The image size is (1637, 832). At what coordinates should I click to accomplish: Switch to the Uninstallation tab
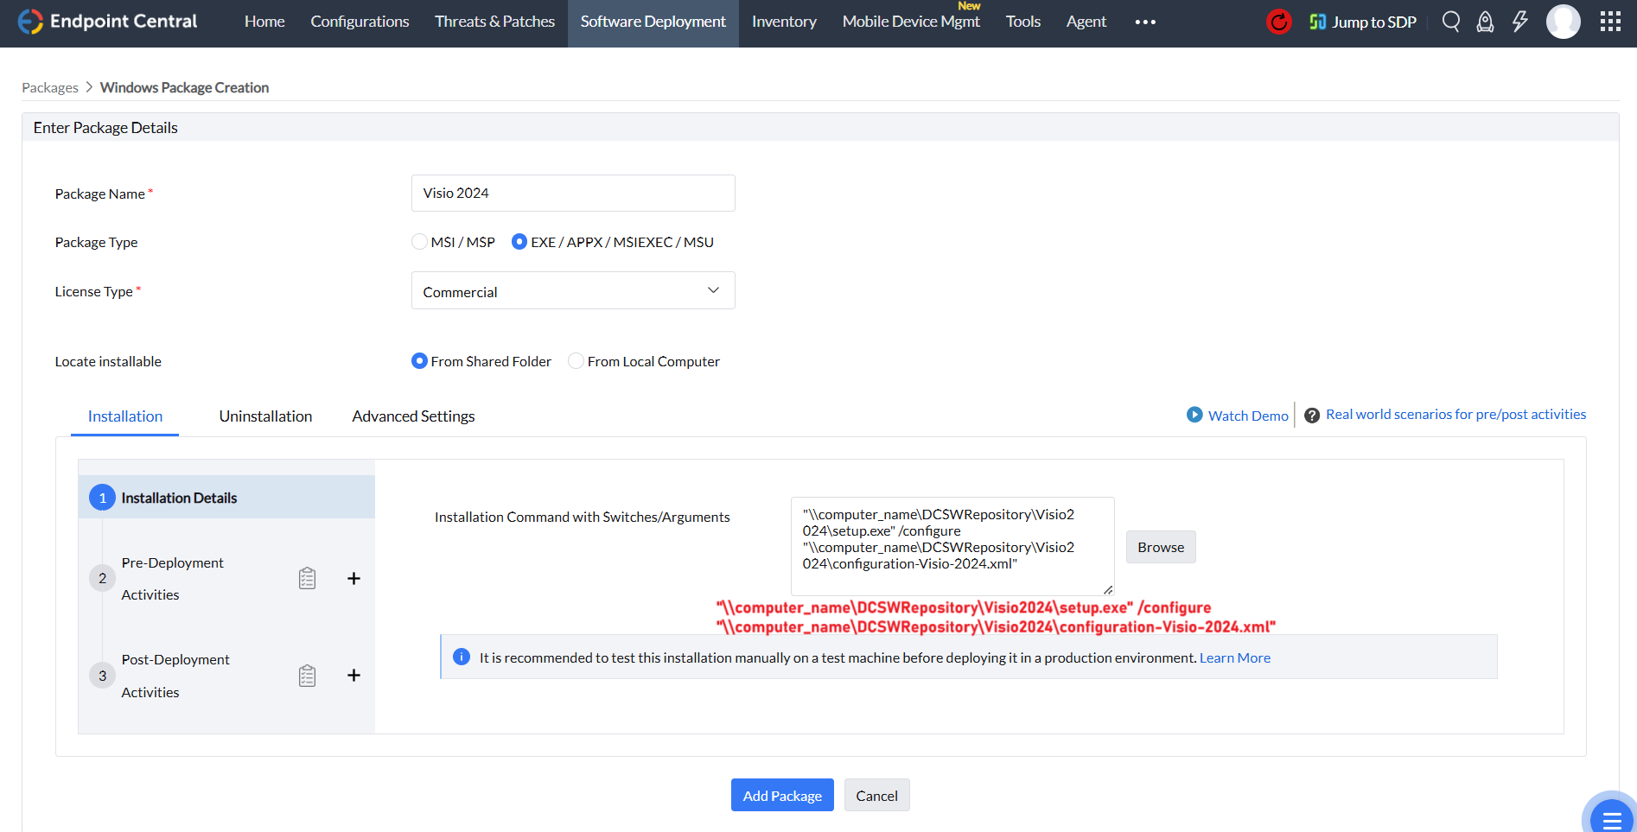265,416
